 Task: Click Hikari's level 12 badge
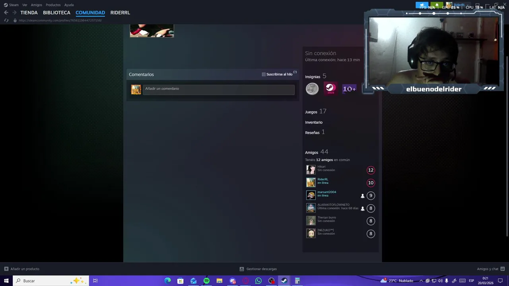point(371,170)
